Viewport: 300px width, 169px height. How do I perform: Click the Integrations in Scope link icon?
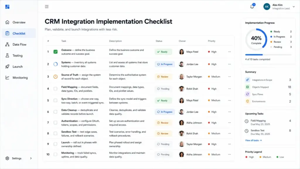(247, 80)
